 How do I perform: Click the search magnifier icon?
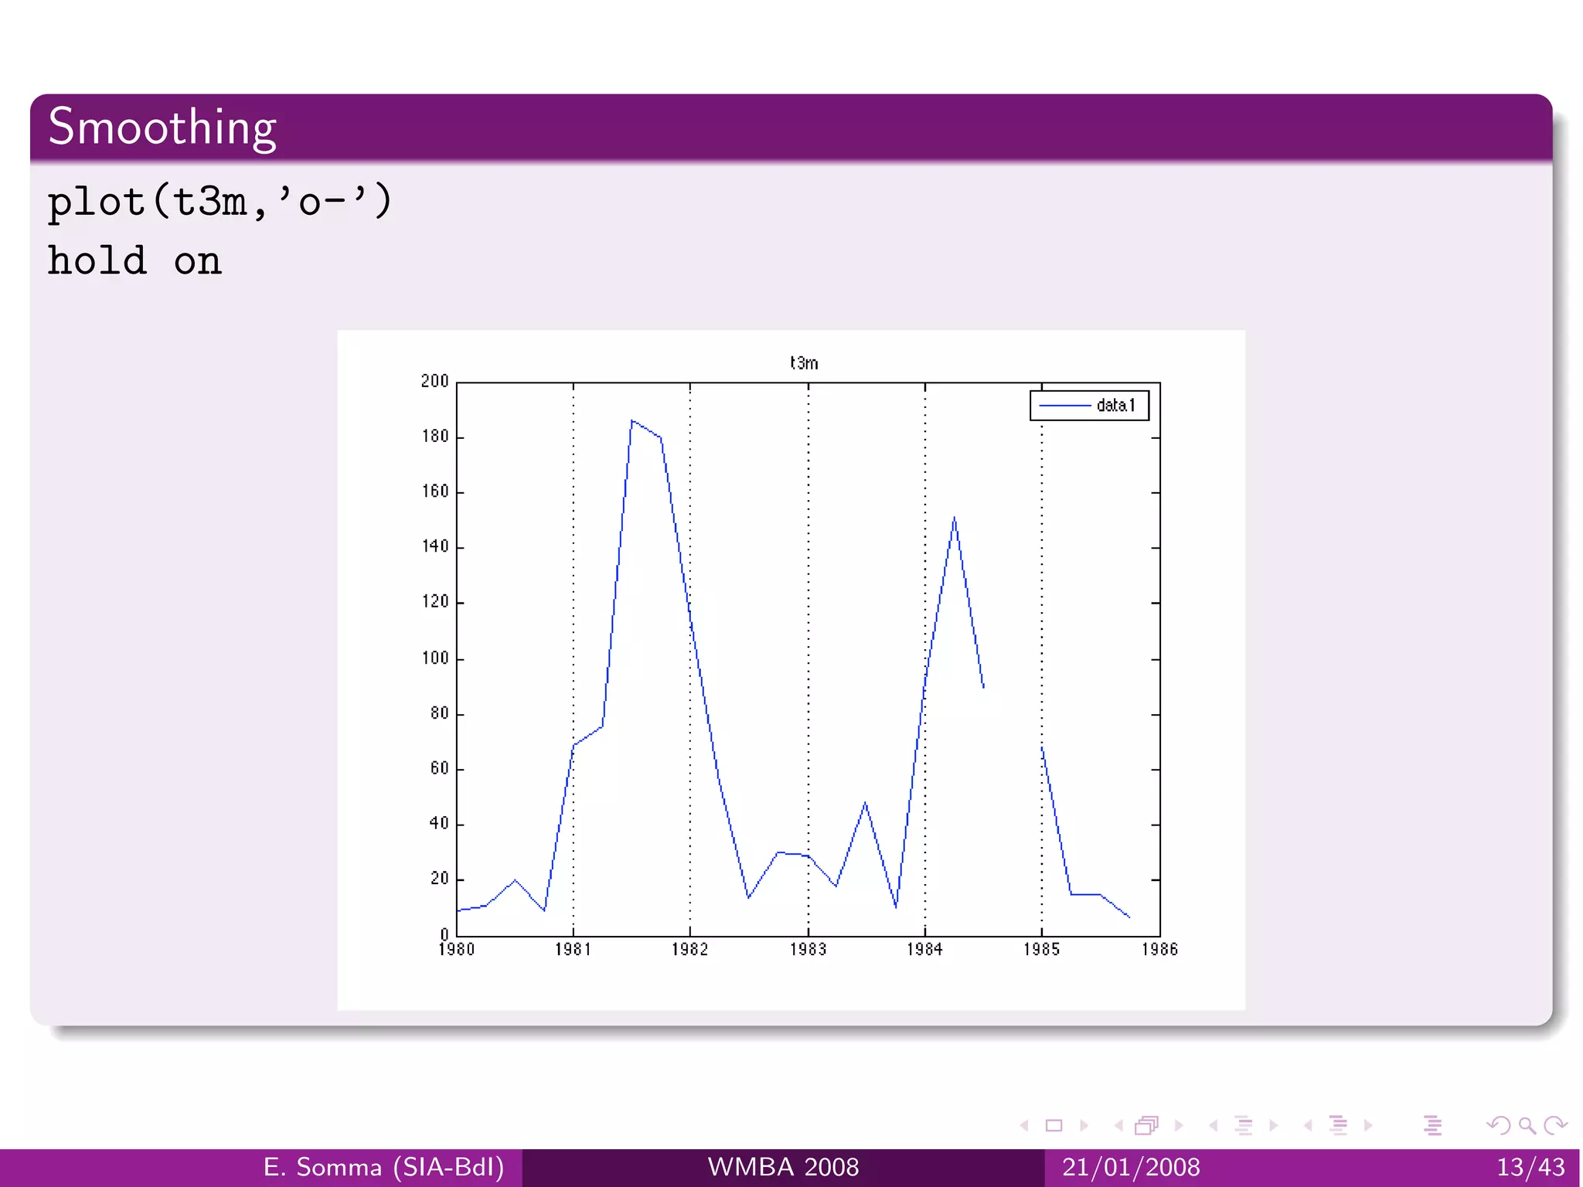coord(1527,1126)
